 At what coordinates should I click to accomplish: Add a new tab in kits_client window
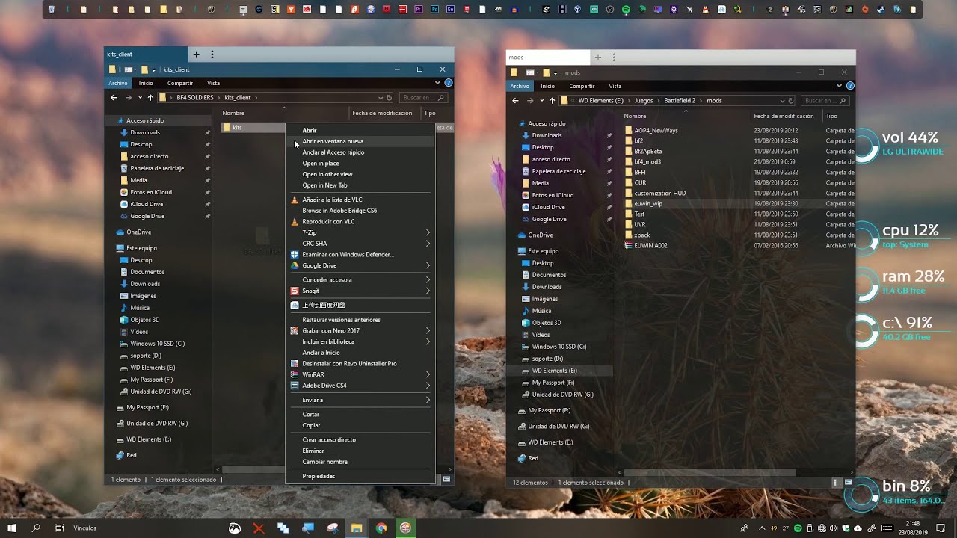click(x=196, y=55)
